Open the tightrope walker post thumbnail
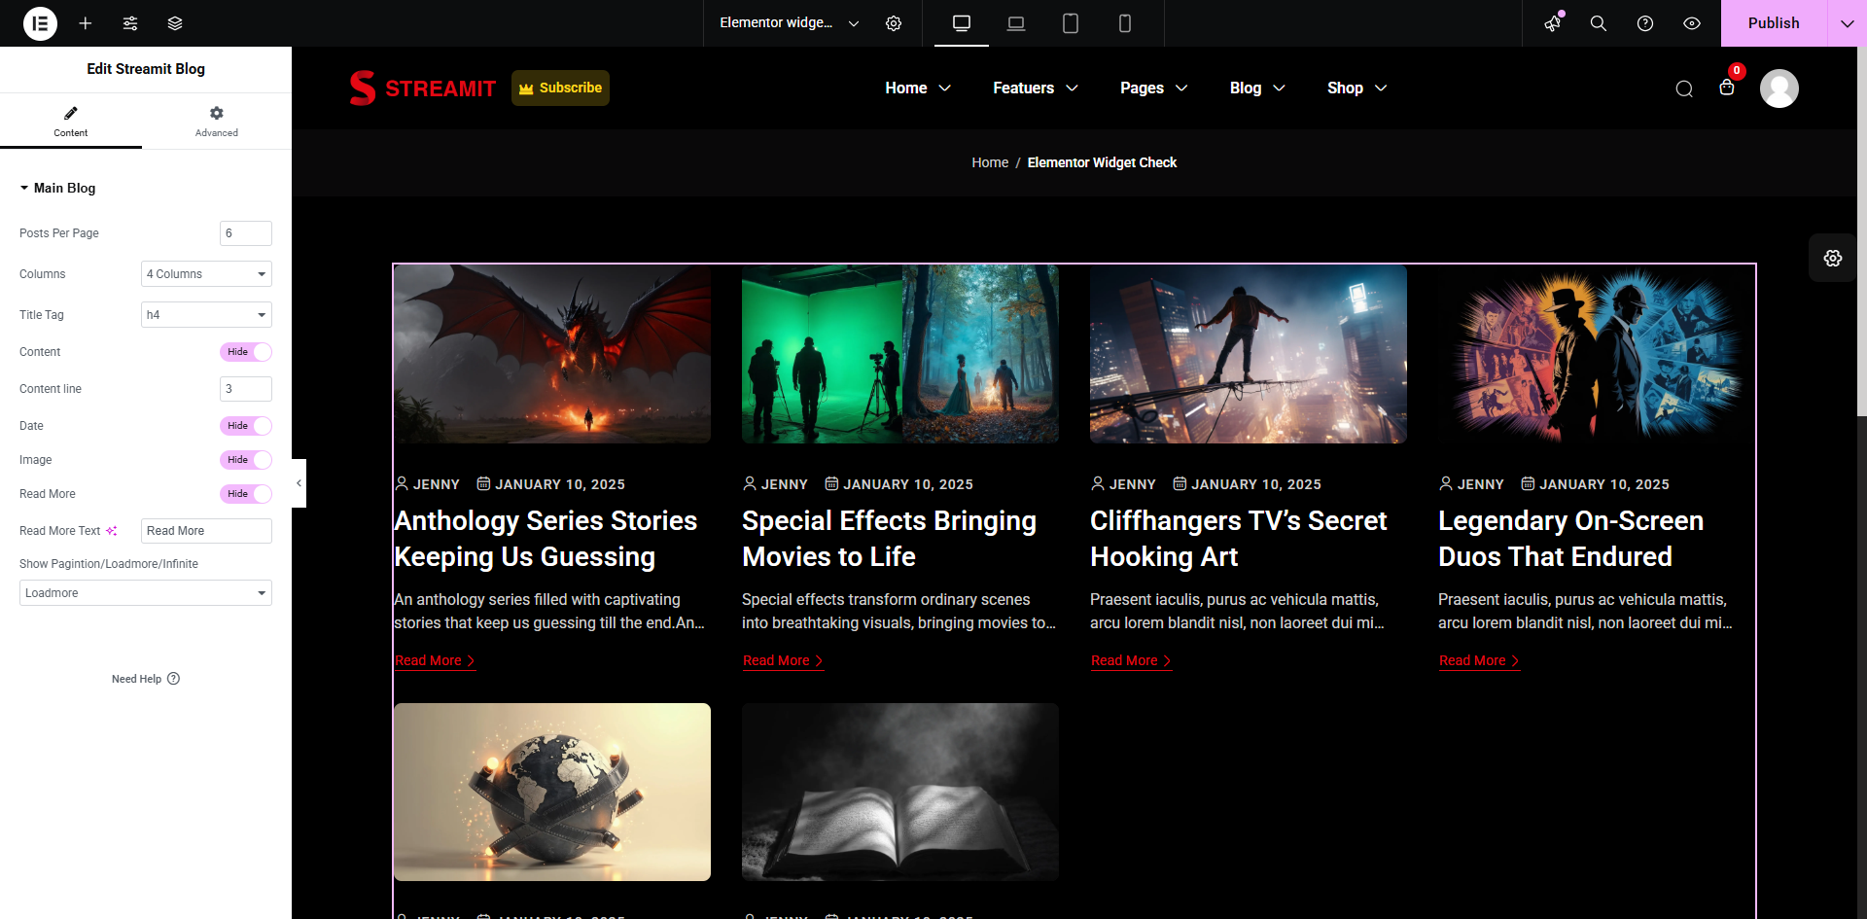This screenshot has width=1867, height=919. pyautogui.click(x=1249, y=354)
